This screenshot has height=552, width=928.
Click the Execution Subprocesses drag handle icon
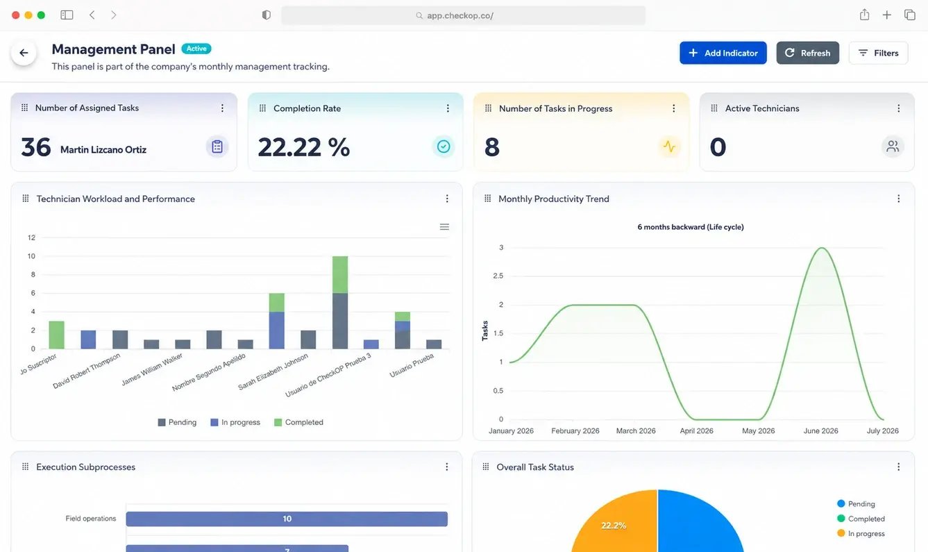coord(26,467)
